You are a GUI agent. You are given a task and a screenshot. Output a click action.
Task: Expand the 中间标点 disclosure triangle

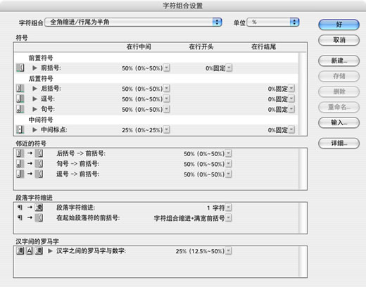pyautogui.click(x=34, y=129)
